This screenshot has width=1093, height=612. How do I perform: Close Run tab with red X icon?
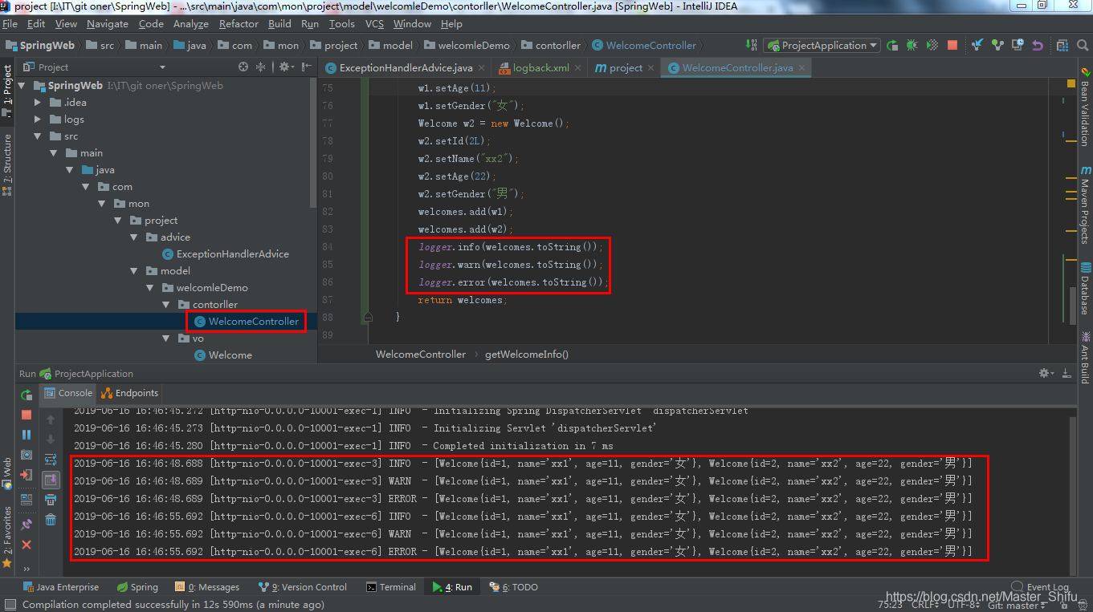point(27,545)
